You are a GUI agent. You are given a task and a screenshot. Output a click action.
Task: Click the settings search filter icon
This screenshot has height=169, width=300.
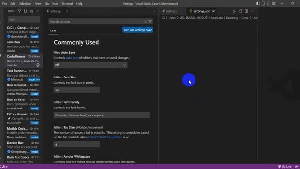(x=150, y=22)
